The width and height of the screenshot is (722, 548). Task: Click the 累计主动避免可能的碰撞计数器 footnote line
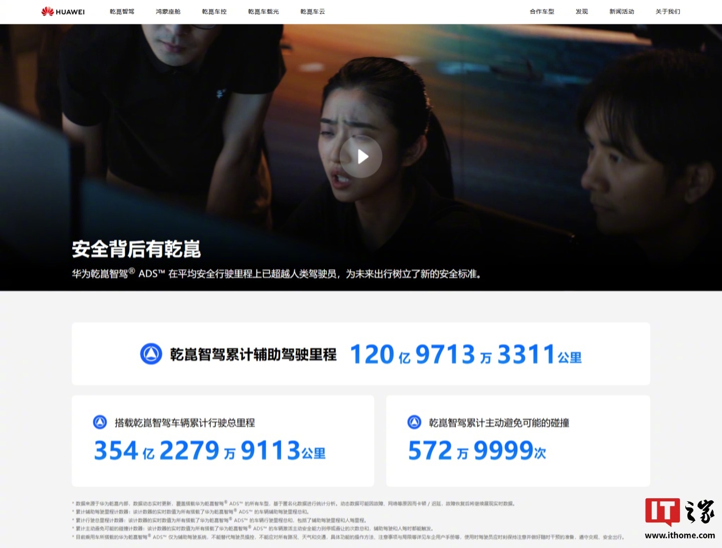point(252,528)
